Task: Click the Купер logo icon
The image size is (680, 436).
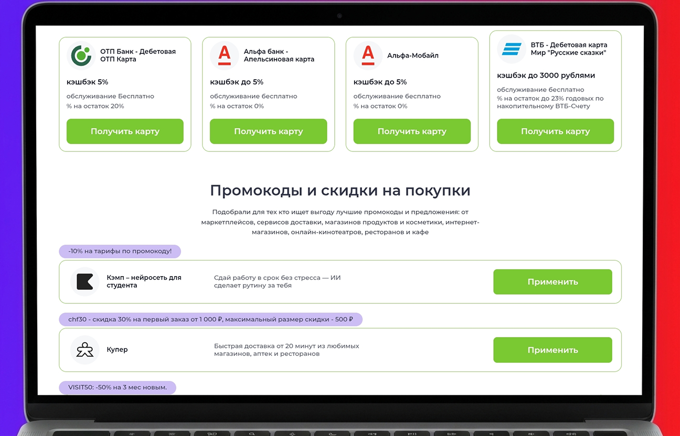Action: point(85,350)
